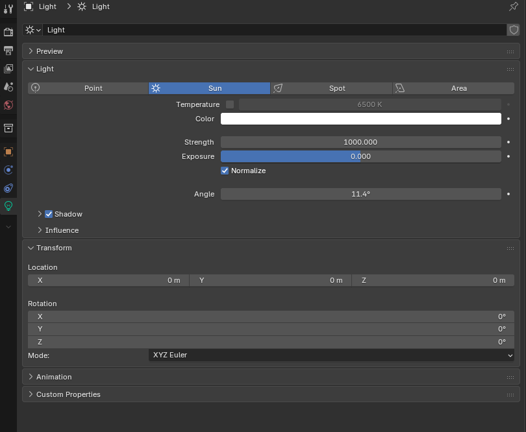526x432 pixels.
Task: Open the rotation Mode dropdown (XYZ Euler)
Action: [x=331, y=355]
